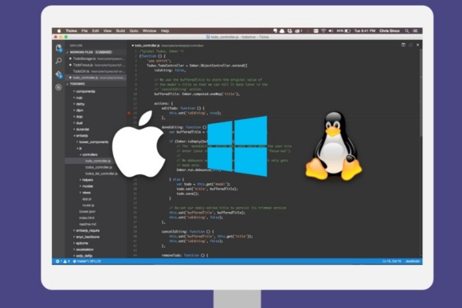Select todo_controller.js in working files
Screen dimensions: 462x308
(96, 77)
